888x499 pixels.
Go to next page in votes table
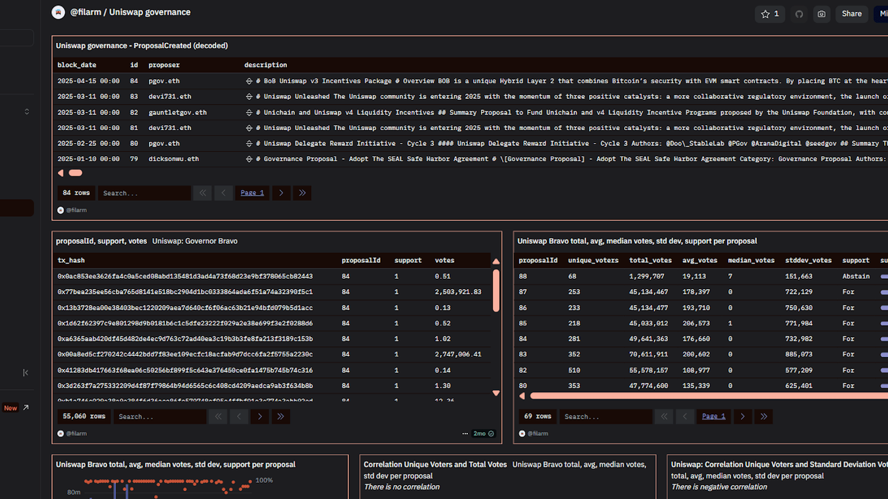click(260, 417)
